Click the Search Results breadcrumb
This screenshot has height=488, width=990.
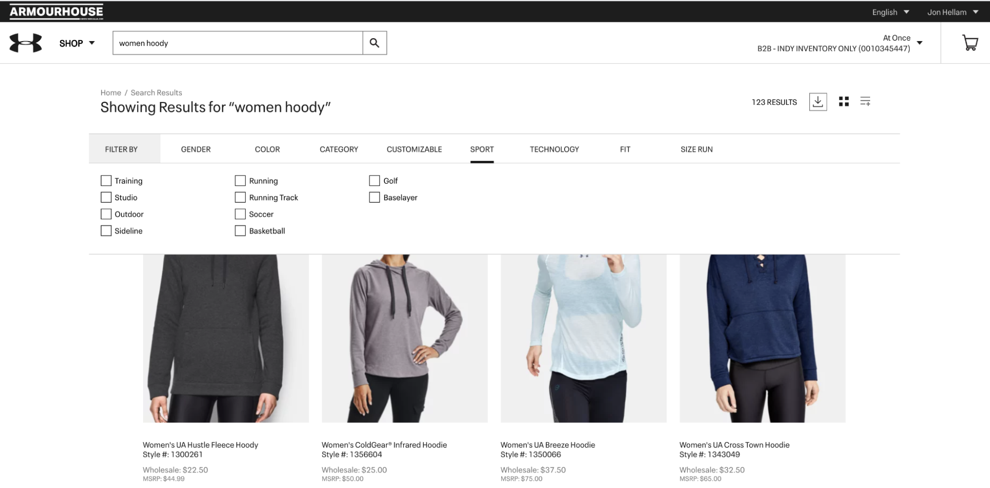point(156,93)
